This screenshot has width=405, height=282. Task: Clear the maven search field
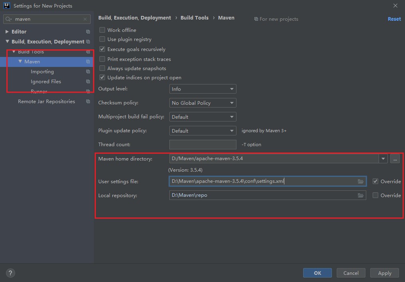point(85,19)
